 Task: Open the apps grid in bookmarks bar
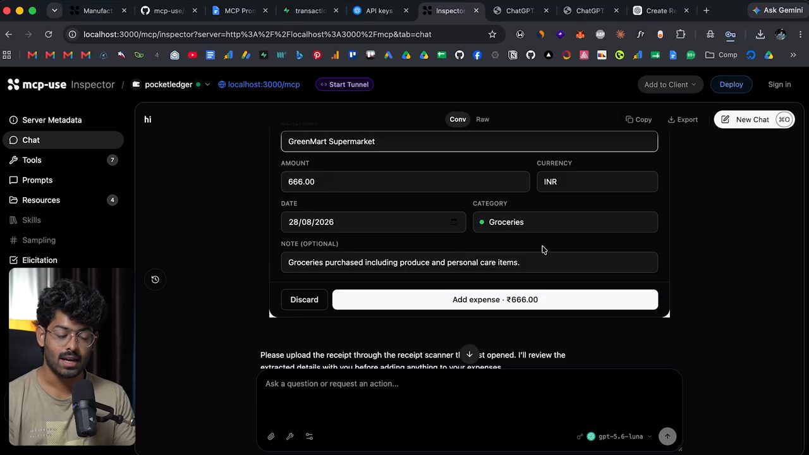coord(7,55)
